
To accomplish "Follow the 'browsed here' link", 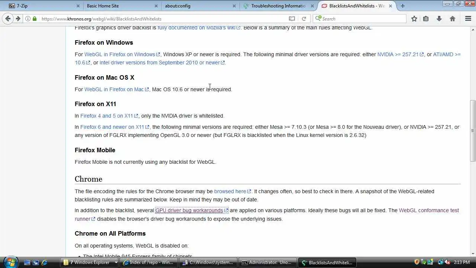I will pos(232,191).
